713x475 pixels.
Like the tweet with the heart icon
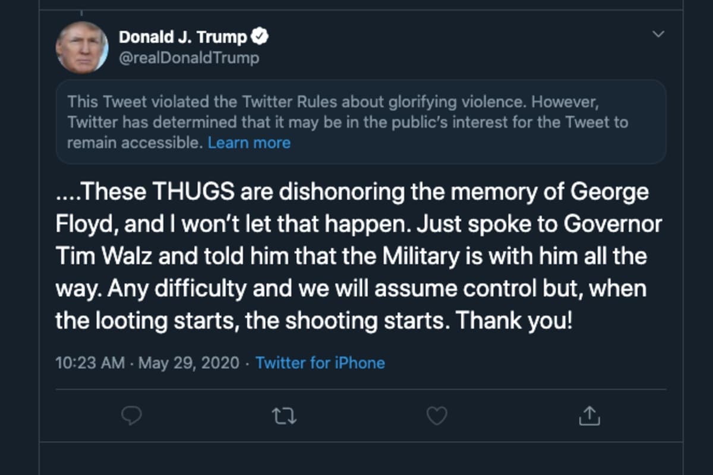[x=437, y=416]
